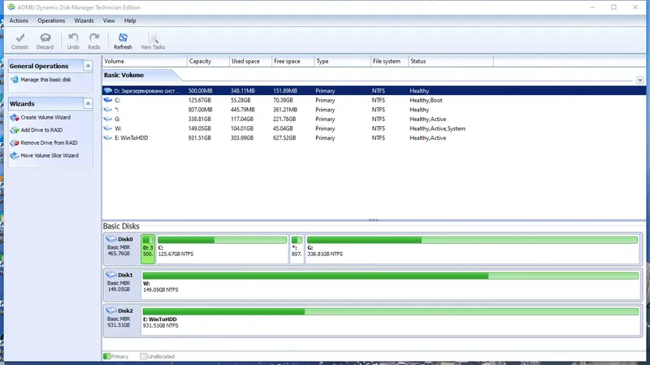Click the Discard toolbar icon

click(45, 37)
